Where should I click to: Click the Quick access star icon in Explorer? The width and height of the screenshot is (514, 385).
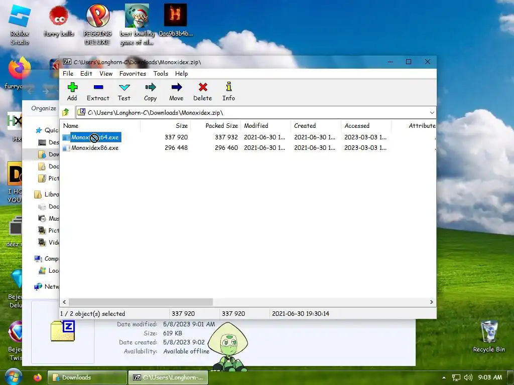click(x=39, y=130)
